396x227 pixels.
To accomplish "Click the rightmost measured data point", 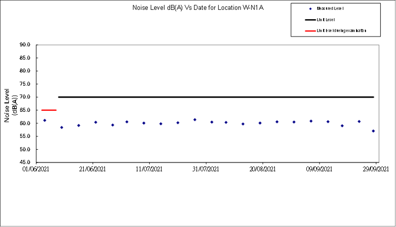I will tap(373, 131).
